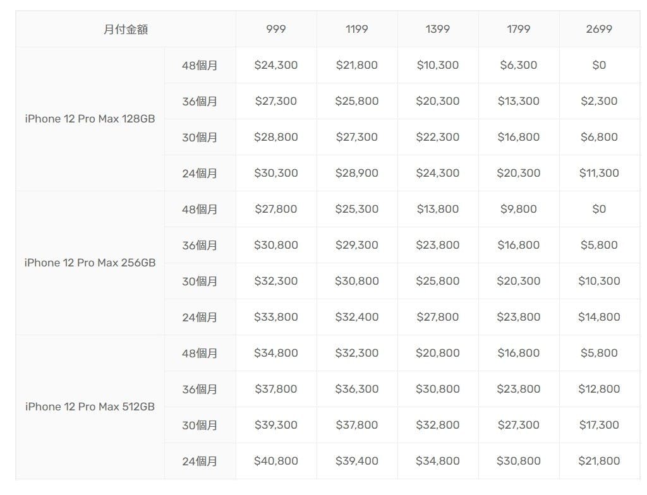Select the $21,800 price under plan 1199
This screenshot has width=647, height=495.
[357, 65]
